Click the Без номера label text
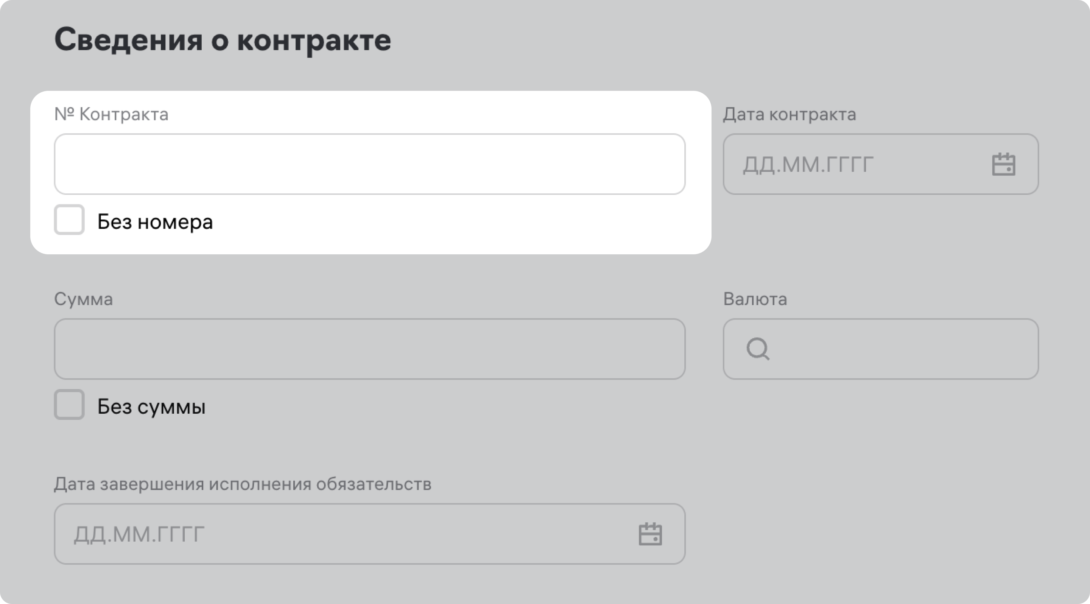 (x=155, y=222)
